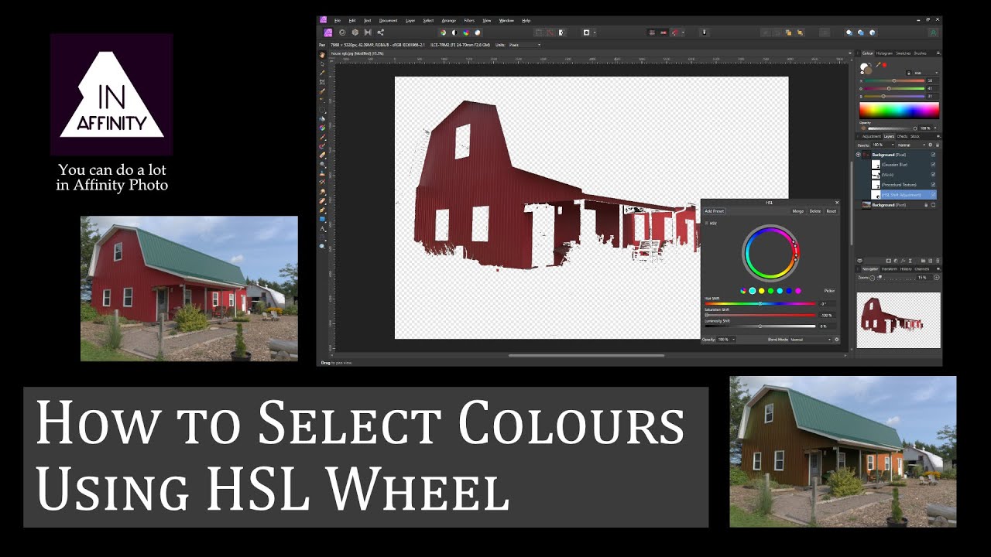Click the Navigator preview thumbnail
Viewport: 991px width, 557px height.
click(898, 320)
